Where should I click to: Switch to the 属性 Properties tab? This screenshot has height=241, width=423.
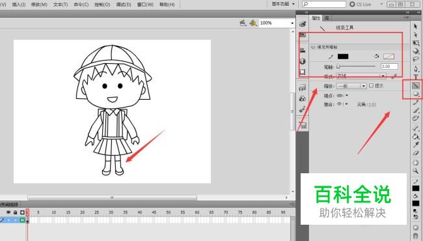[x=316, y=18]
